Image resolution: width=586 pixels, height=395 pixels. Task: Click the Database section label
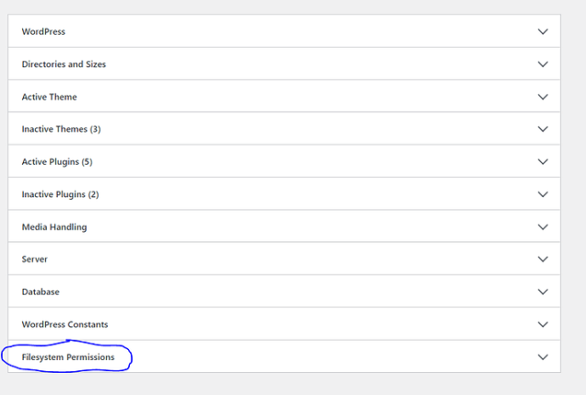40,292
